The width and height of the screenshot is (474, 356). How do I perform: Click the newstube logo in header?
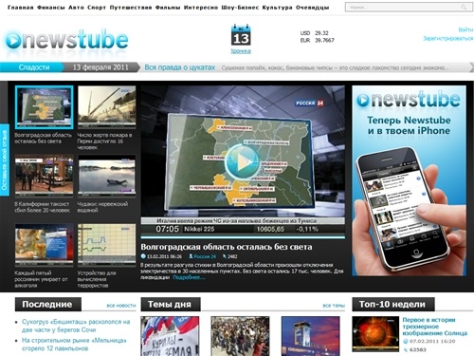(66, 41)
